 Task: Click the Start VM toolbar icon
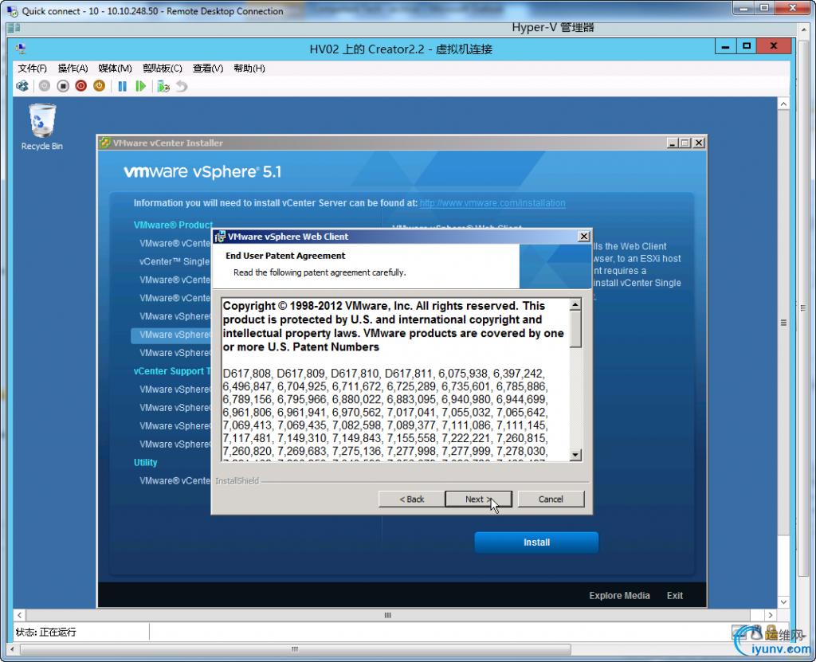coord(45,86)
